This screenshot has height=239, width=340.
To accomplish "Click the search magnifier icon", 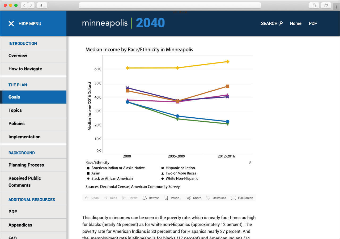I will tap(281, 23).
